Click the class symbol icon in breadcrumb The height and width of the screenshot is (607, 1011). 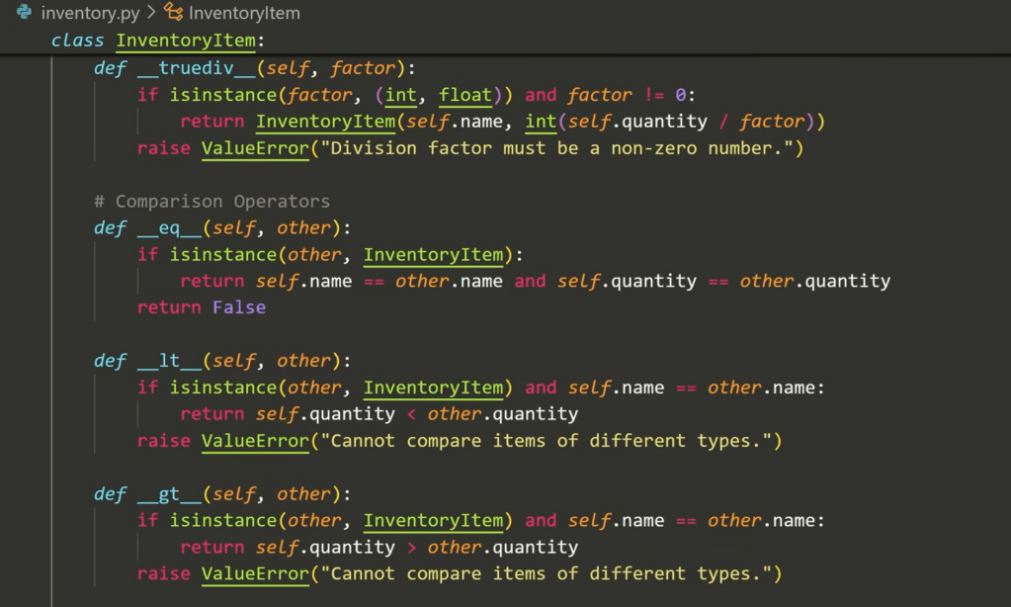[173, 13]
